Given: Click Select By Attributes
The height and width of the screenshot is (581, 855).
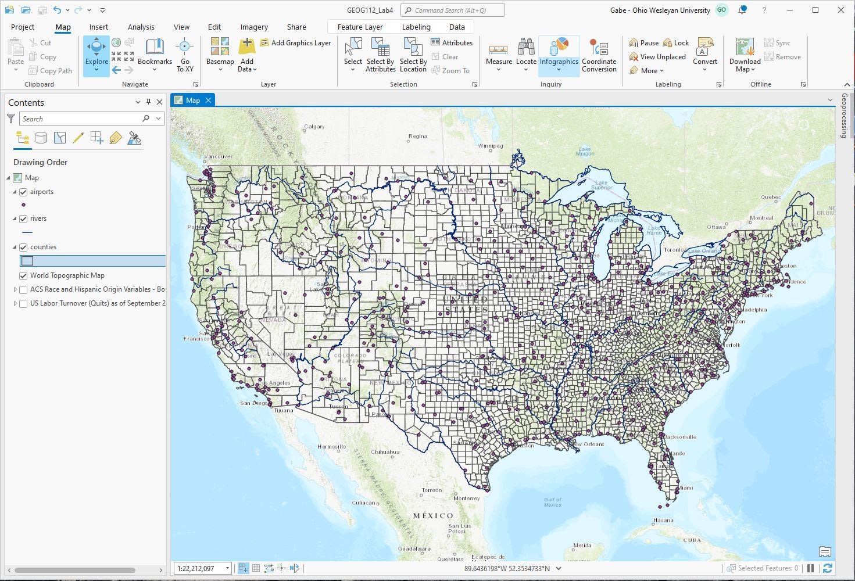Looking at the screenshot, I should (x=380, y=54).
